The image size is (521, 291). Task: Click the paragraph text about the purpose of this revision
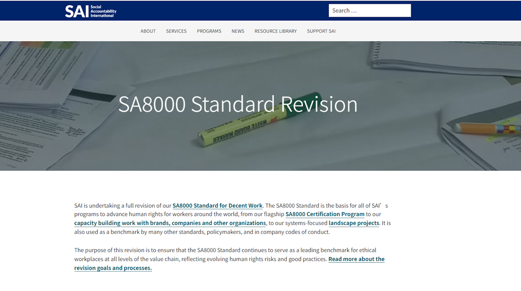225,250
